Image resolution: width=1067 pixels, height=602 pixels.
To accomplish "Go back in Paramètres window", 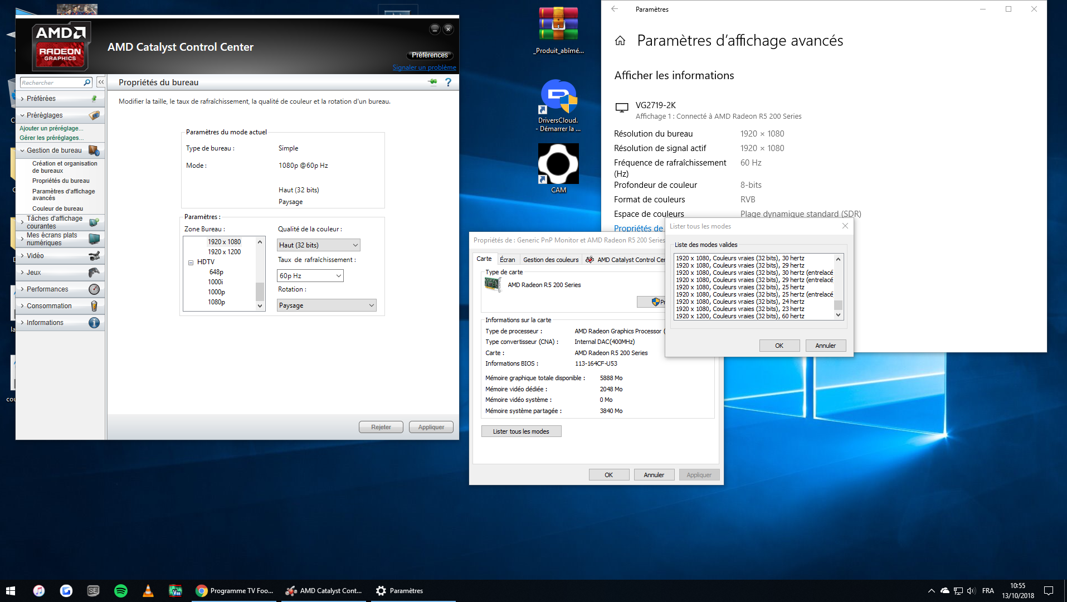I will 615,9.
